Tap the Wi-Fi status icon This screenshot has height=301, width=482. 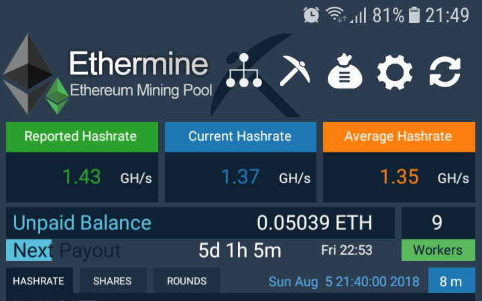(x=336, y=15)
